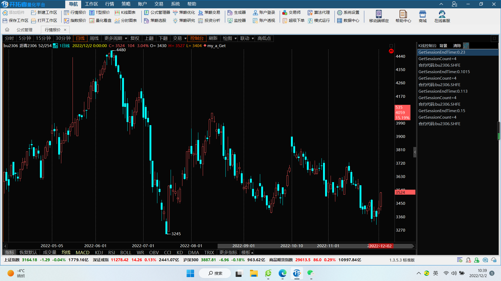Screen dimensions: 501x281
Task: Switch to the 公式管理 tab
Action: 25,30
